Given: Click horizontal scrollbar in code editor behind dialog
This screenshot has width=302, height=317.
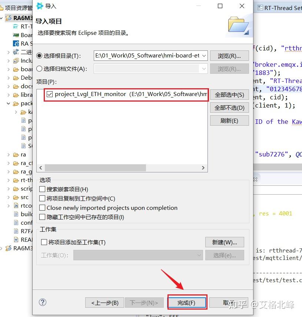Looking at the screenshot, I should pos(278,167).
